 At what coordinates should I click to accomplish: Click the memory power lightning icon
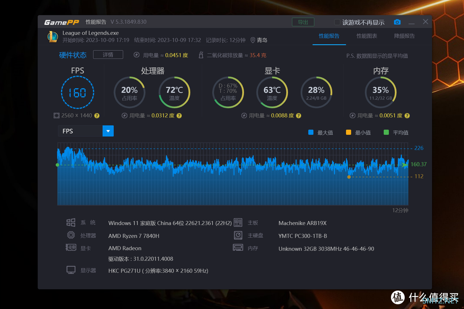[x=352, y=115]
